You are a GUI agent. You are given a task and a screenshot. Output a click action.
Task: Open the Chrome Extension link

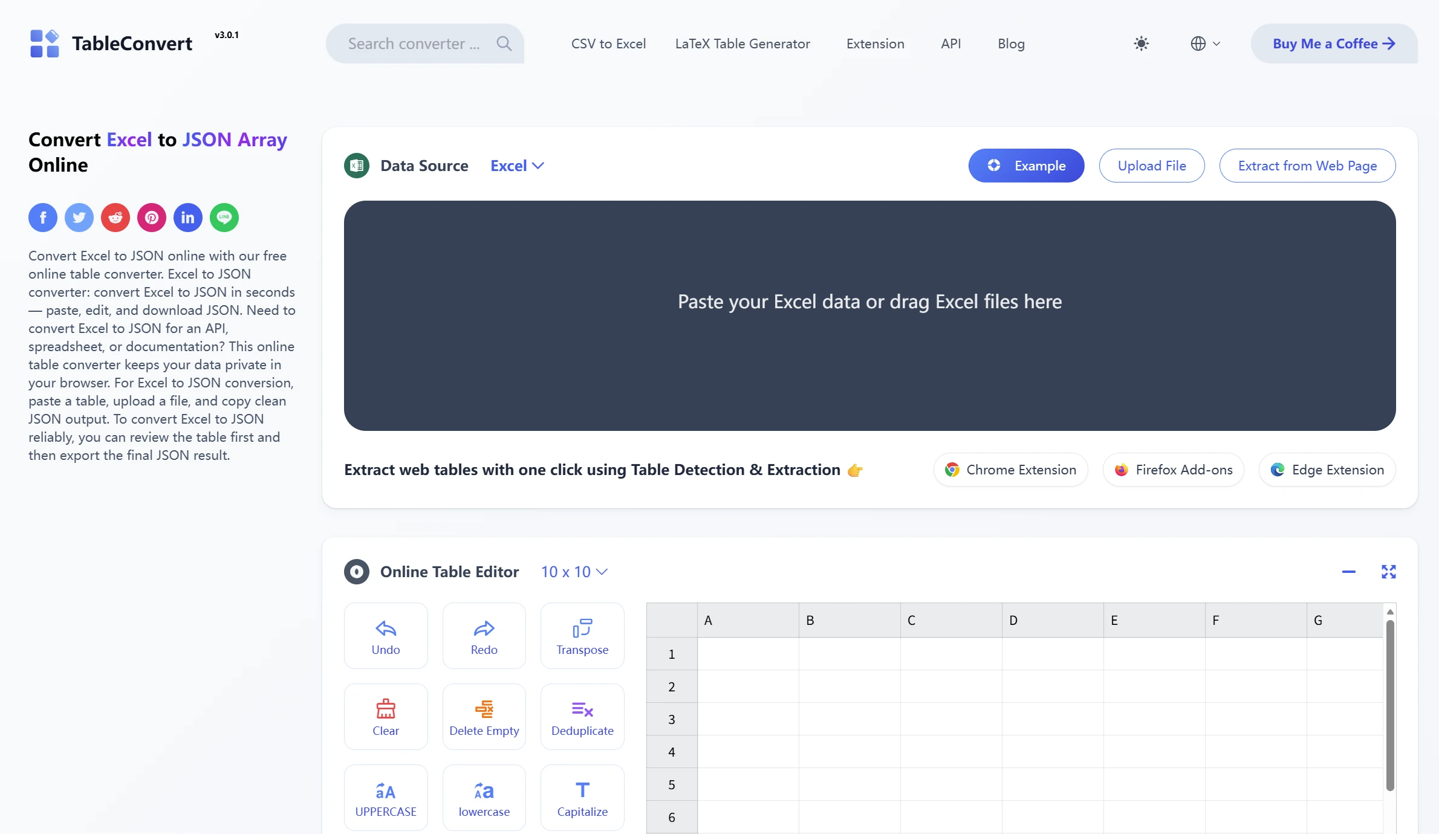coord(1010,470)
